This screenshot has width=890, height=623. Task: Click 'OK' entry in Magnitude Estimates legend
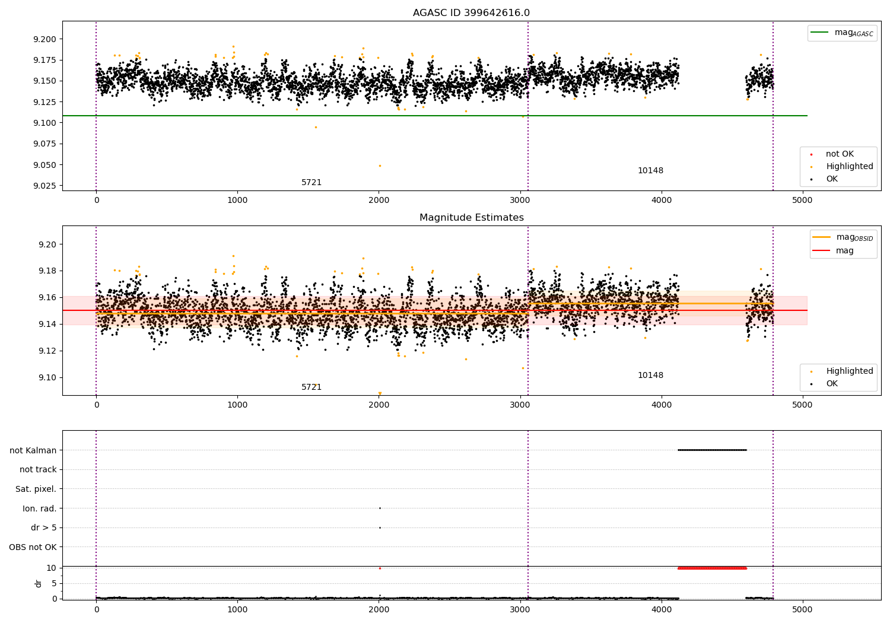tap(832, 384)
